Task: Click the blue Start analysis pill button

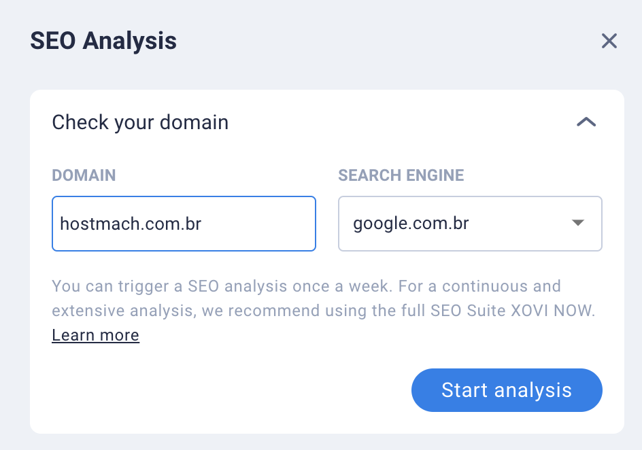Action: pyautogui.click(x=507, y=390)
